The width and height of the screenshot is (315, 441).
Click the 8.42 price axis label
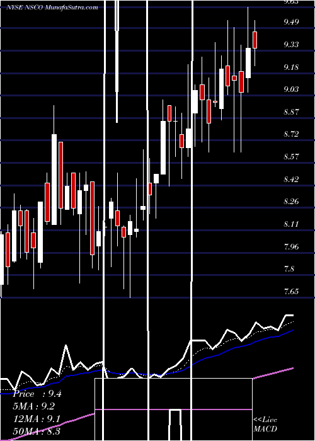(291, 179)
